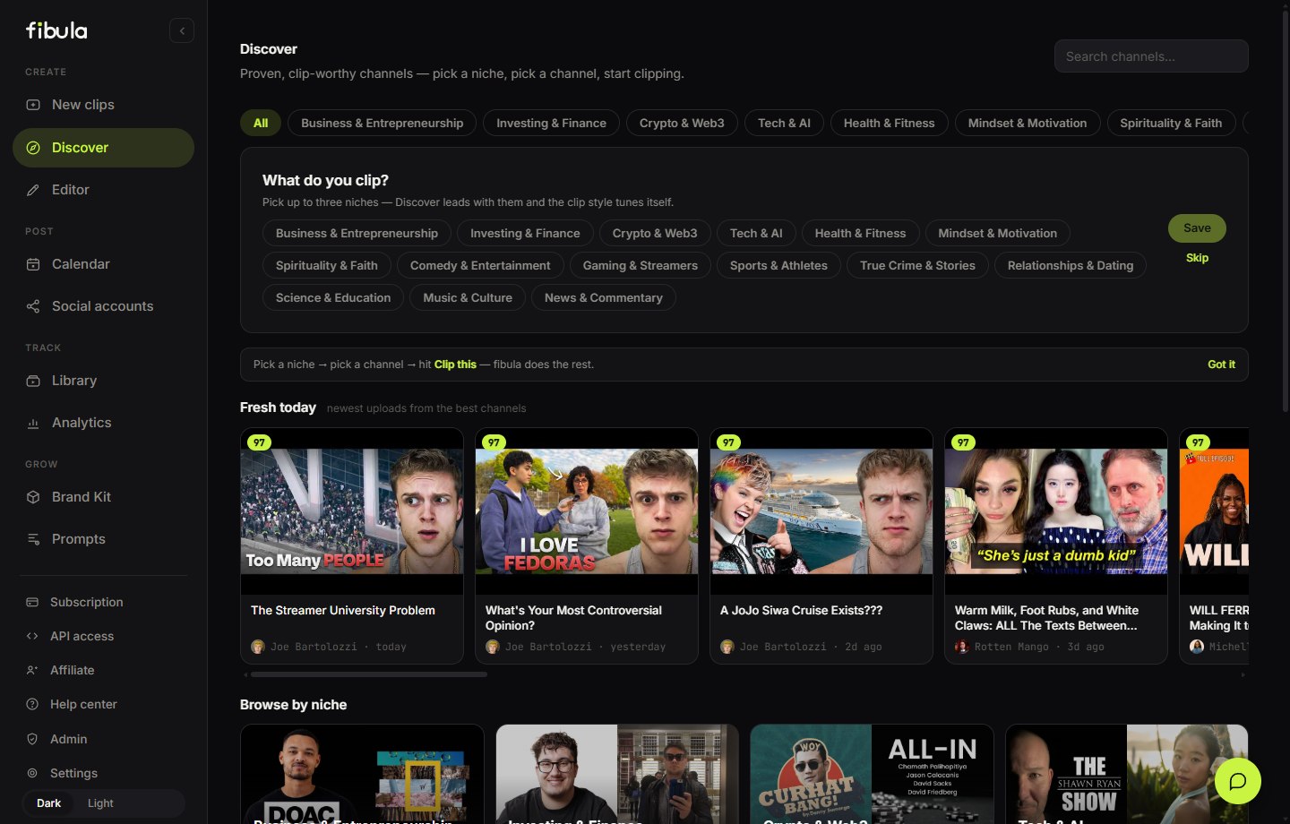This screenshot has width=1290, height=824.
Task: Open the chat bubble support icon
Action: point(1238,781)
